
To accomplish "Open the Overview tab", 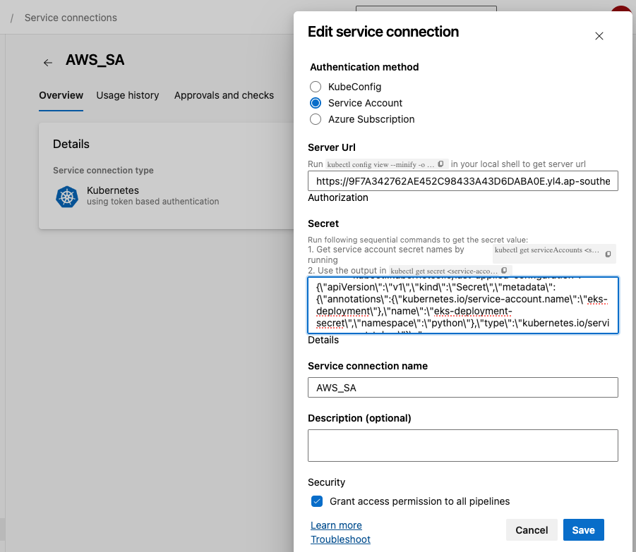I will click(61, 95).
